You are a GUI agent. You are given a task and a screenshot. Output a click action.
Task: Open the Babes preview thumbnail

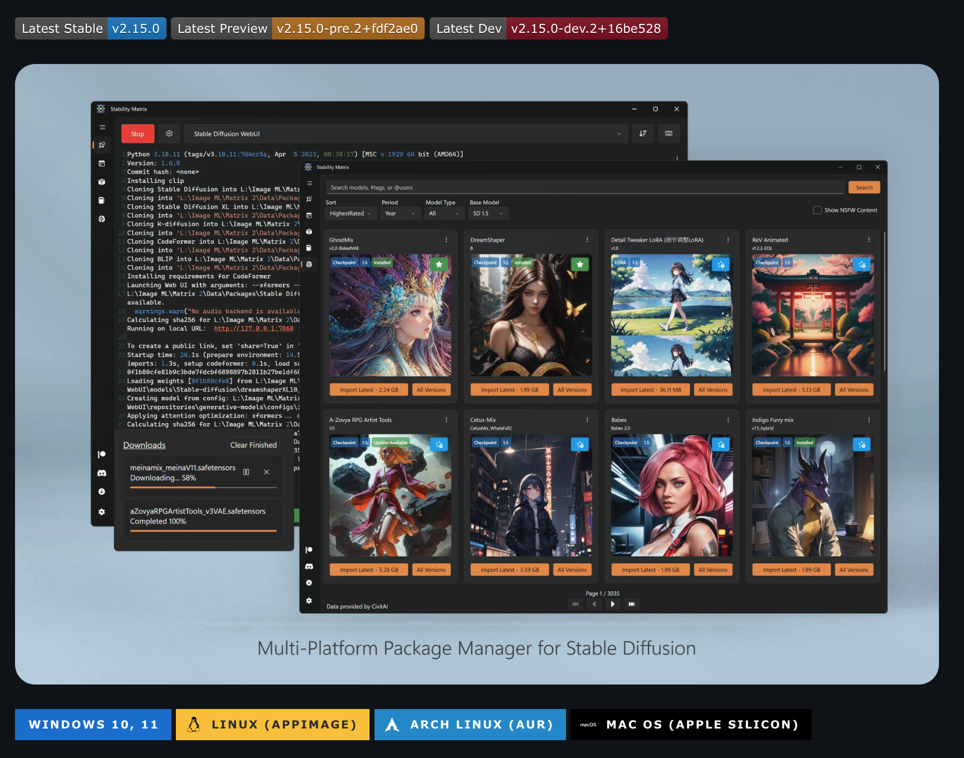click(672, 495)
